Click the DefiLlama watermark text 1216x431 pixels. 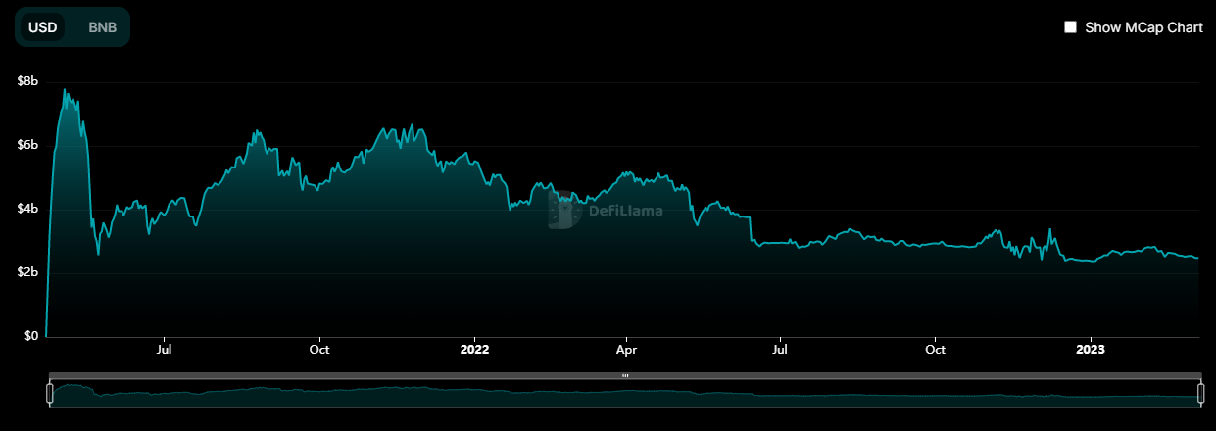pos(624,210)
